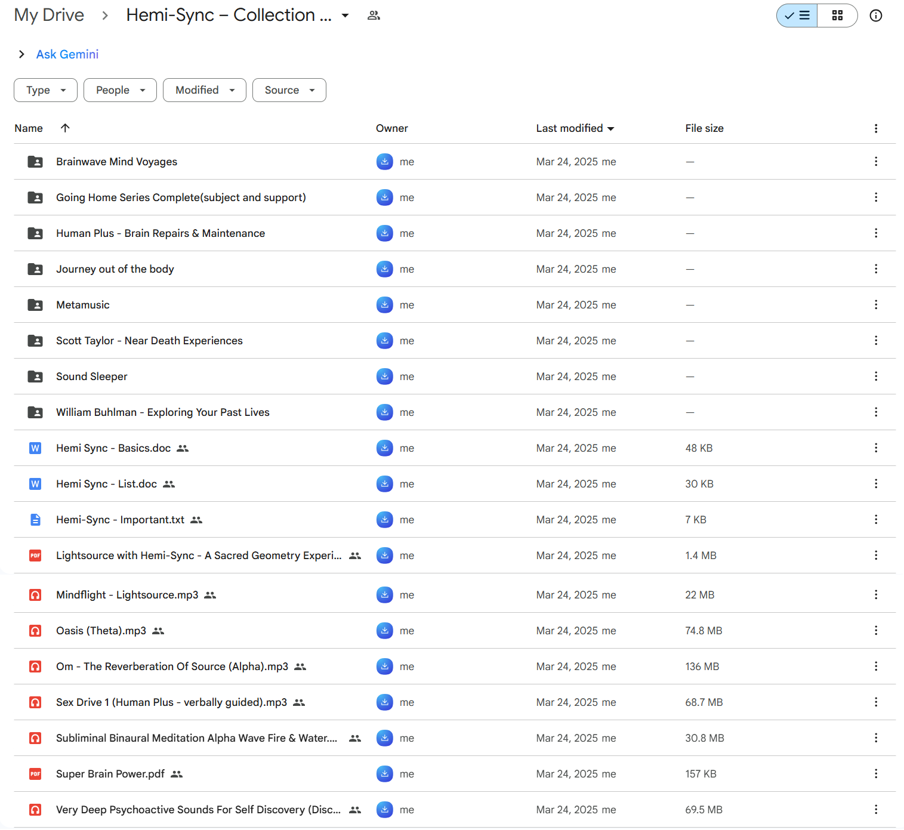The height and width of the screenshot is (830, 904).
Task: Click the Word icon for Hemi Sync - Basics.doc
Action: tap(35, 448)
